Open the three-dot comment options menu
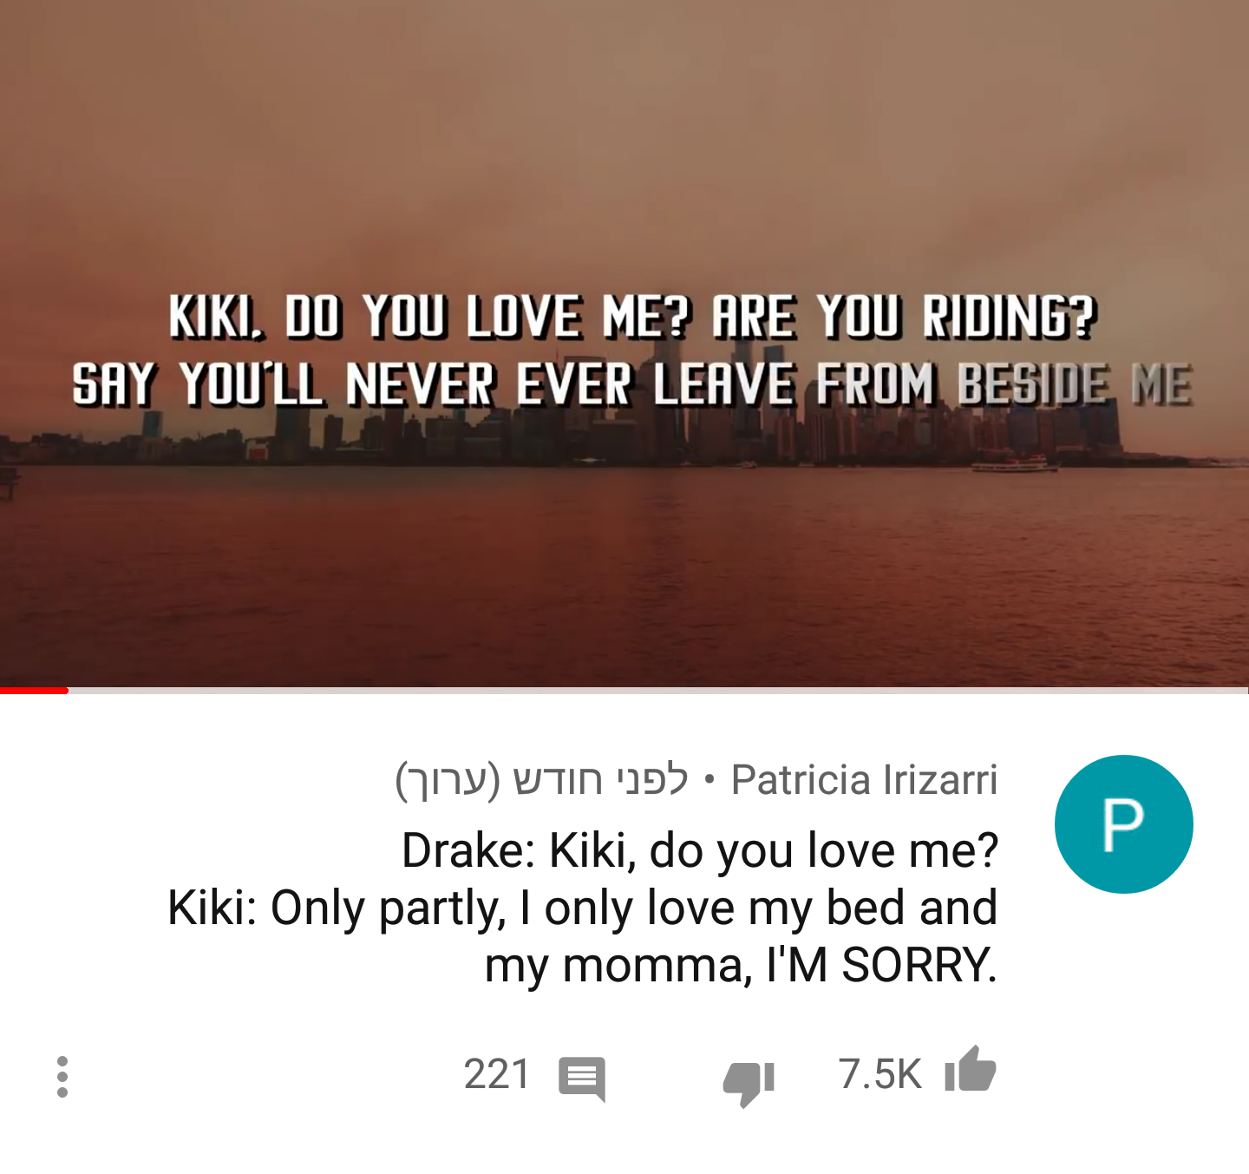 coord(62,1077)
